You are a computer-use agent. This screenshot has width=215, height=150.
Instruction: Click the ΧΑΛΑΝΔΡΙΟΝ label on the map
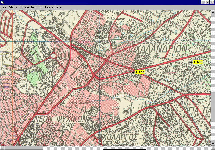point(161,49)
